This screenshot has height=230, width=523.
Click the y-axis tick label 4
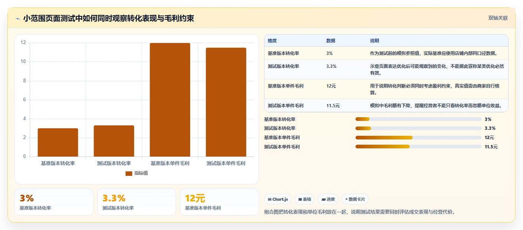pos(25,118)
